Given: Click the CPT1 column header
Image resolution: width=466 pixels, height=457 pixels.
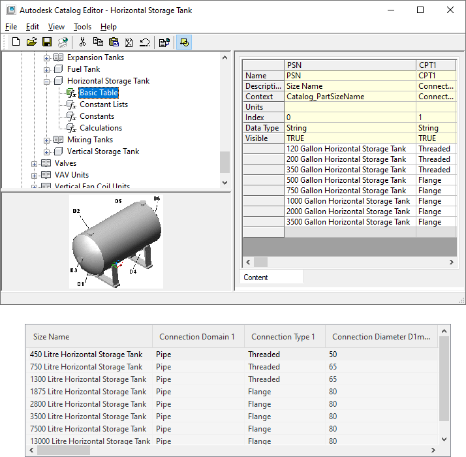Looking at the screenshot, I should tap(436, 65).
